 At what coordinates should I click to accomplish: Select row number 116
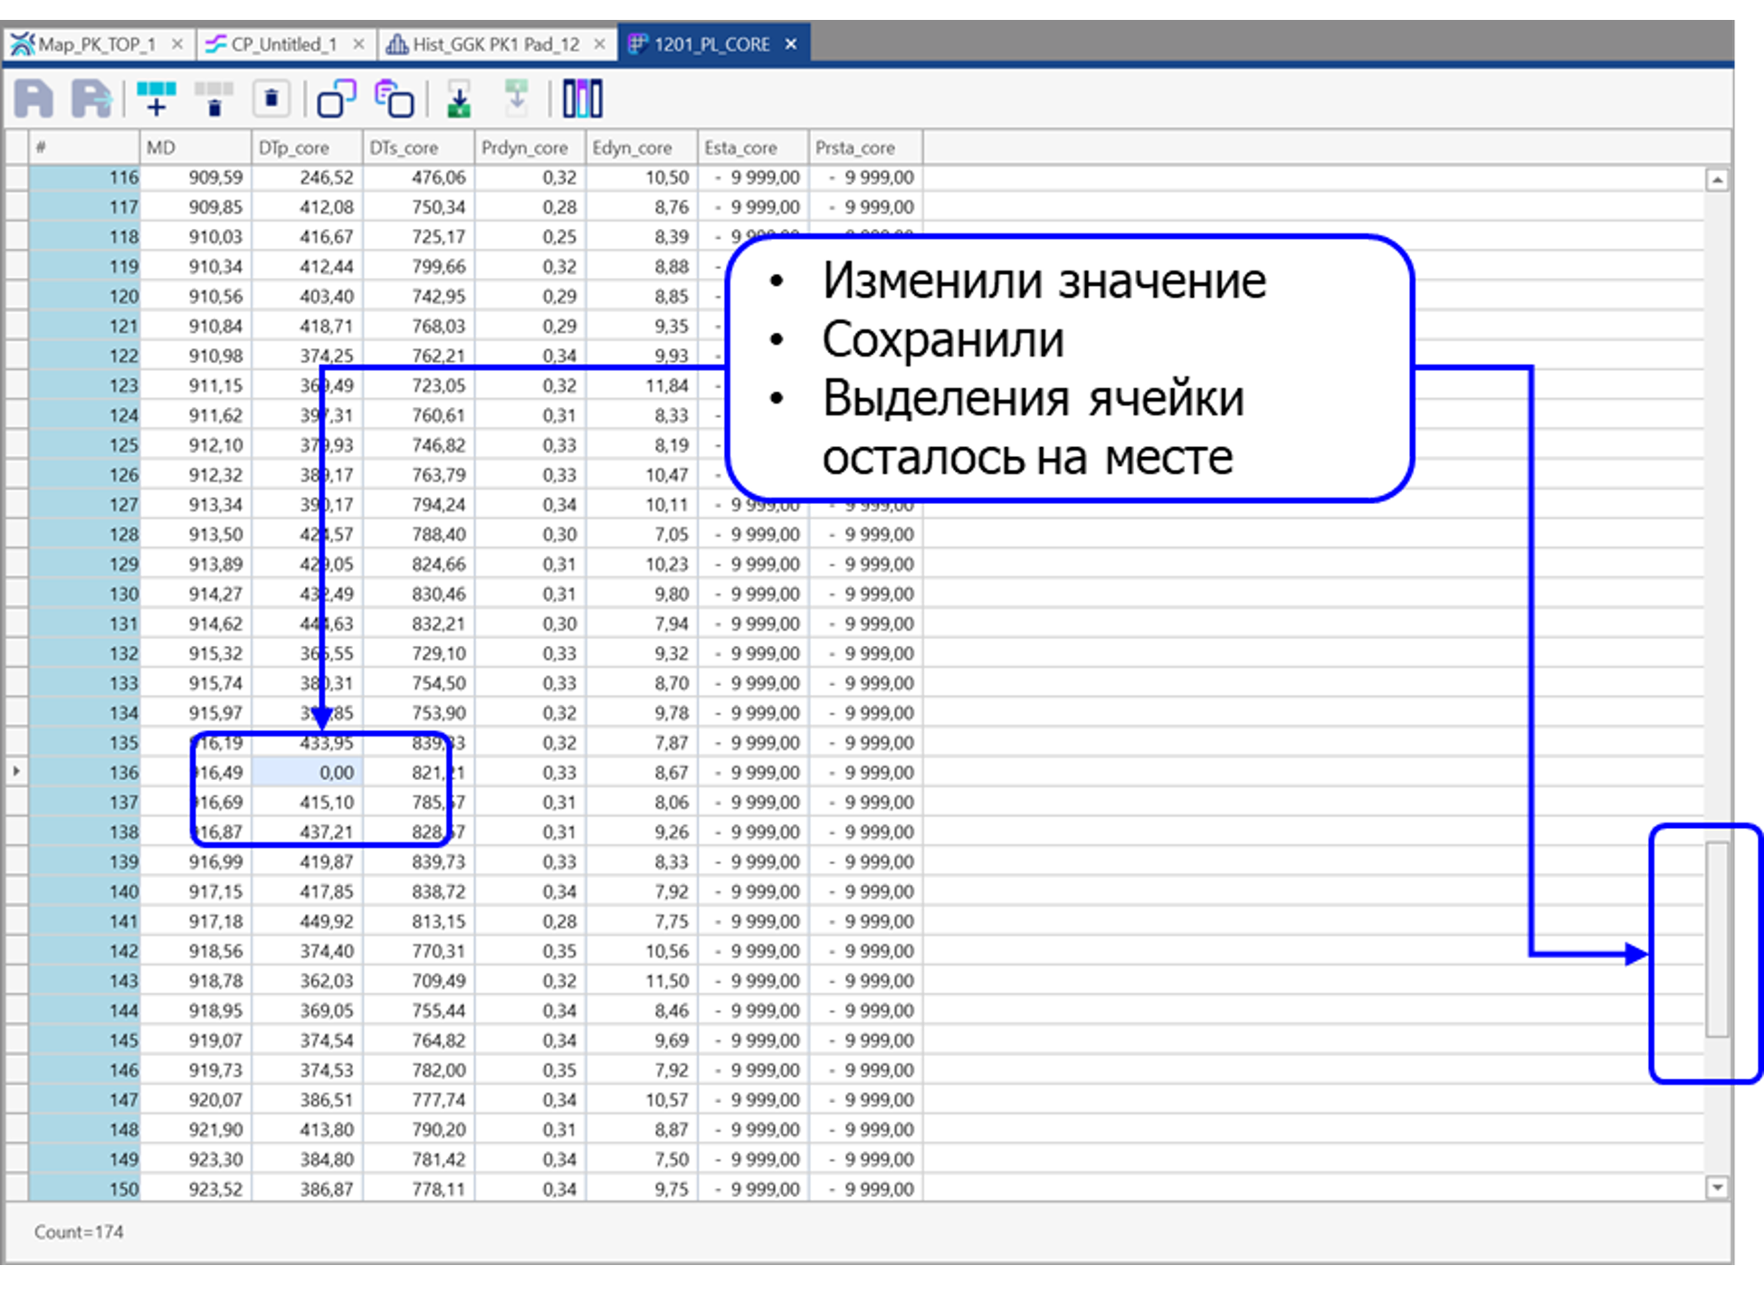click(84, 177)
